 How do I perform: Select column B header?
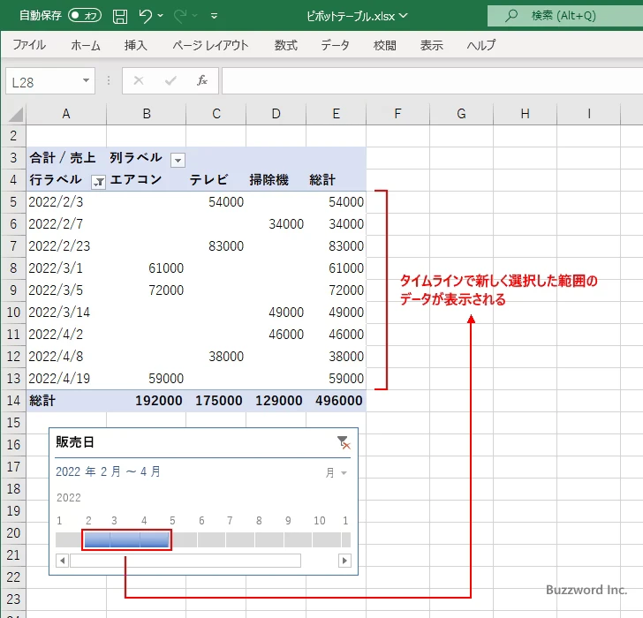pos(147,114)
